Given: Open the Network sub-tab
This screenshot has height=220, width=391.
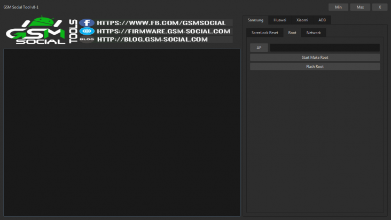Looking at the screenshot, I should click(x=314, y=33).
